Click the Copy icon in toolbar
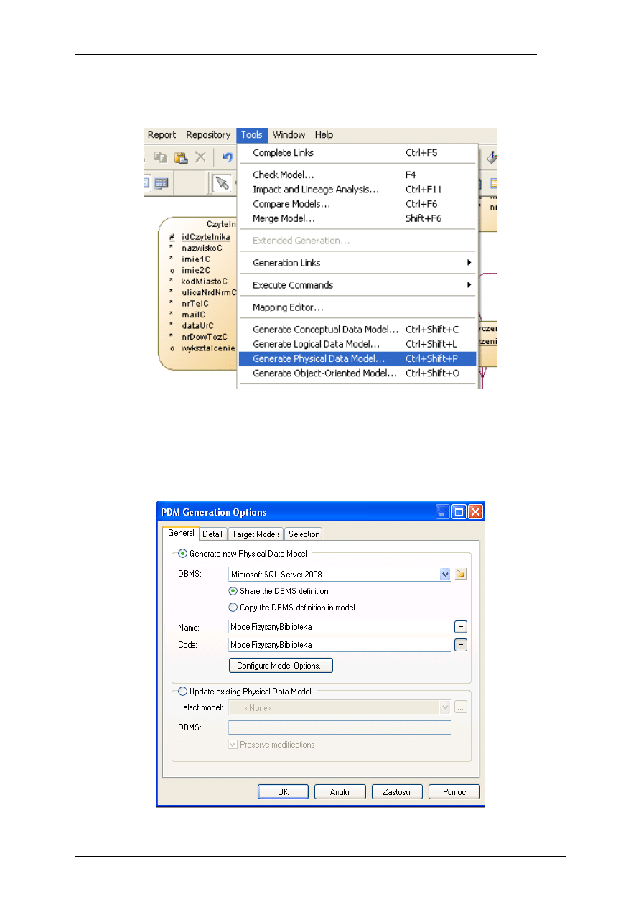641x907 pixels. pyautogui.click(x=161, y=157)
